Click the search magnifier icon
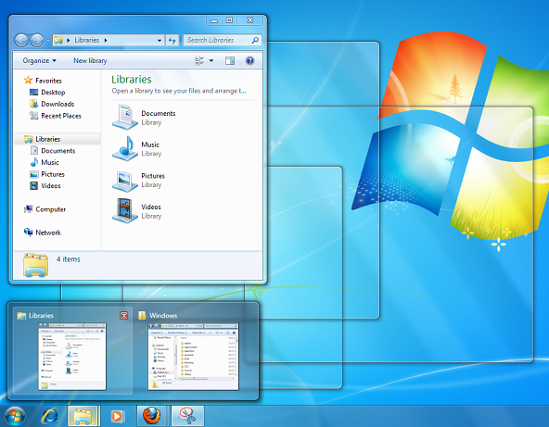This screenshot has width=549, height=427. (255, 40)
